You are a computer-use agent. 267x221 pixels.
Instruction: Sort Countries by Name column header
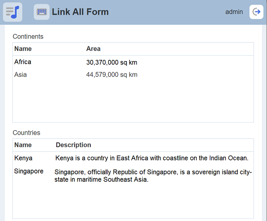coord(23,145)
